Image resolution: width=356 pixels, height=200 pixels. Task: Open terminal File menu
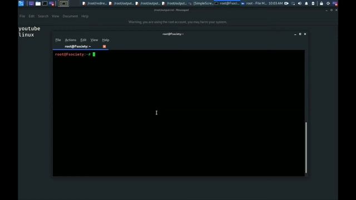(58, 40)
